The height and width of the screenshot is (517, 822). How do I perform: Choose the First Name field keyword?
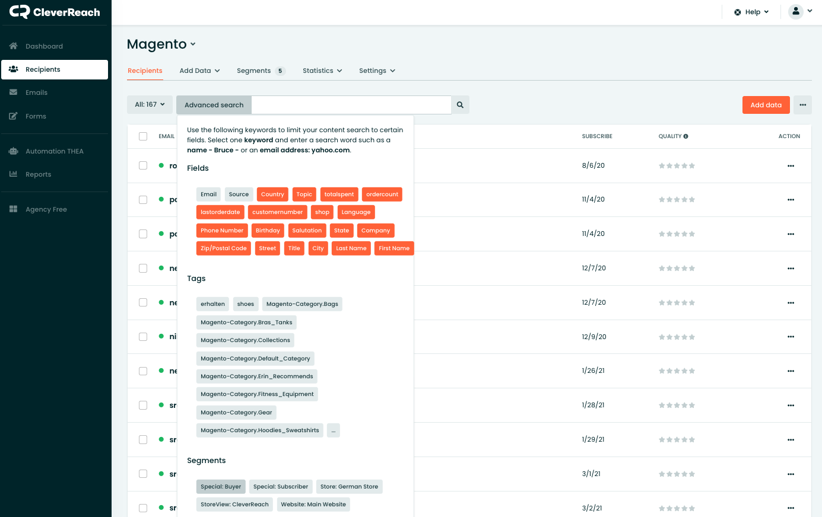[394, 248]
